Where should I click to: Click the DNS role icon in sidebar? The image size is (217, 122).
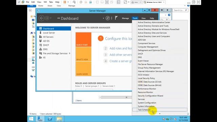click(x=41, y=49)
